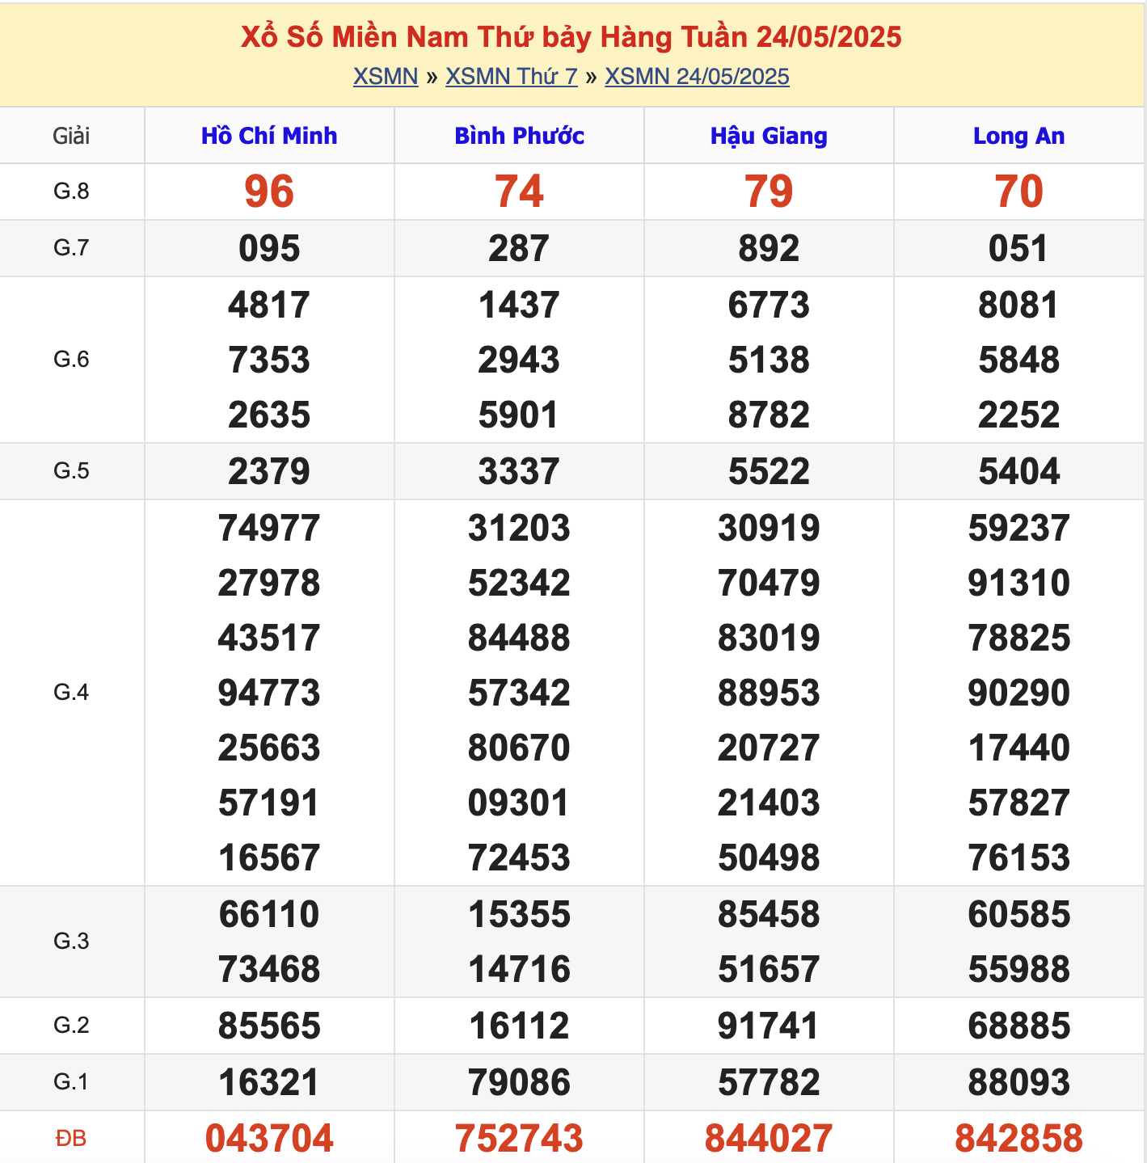Click the page title Xổ Số Miền Nam Thứ bảy
Image resolution: width=1147 pixels, height=1163 pixels.
tap(571, 37)
